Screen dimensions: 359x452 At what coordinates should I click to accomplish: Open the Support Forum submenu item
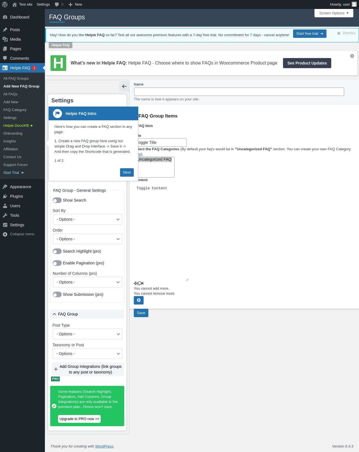tap(15, 165)
